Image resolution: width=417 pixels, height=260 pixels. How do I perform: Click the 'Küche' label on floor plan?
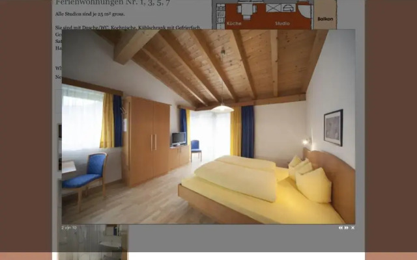[234, 23]
